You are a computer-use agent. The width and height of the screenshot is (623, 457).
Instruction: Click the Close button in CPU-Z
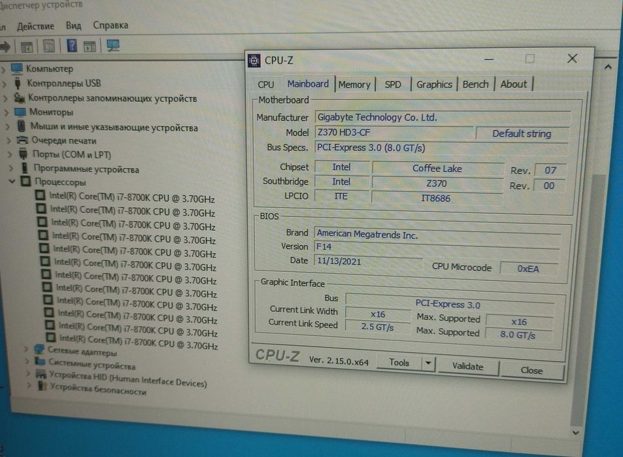pyautogui.click(x=531, y=370)
